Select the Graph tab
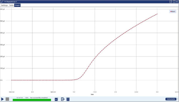This screenshot has height=102, width=179. tap(17, 5)
